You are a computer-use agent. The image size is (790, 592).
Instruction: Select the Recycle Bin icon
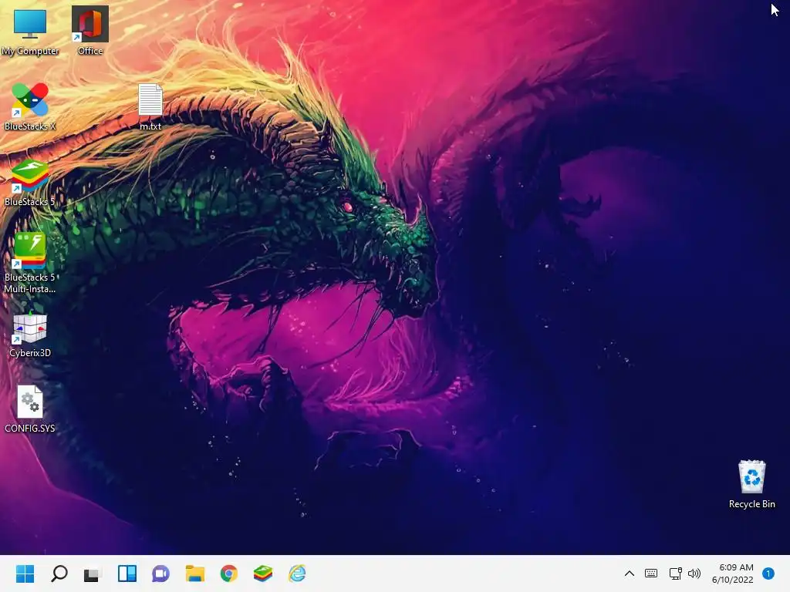pos(751,484)
